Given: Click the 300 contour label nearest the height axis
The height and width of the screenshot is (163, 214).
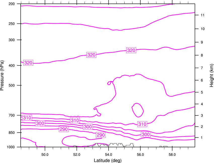Looking at the screenshot, I should pos(146,134).
